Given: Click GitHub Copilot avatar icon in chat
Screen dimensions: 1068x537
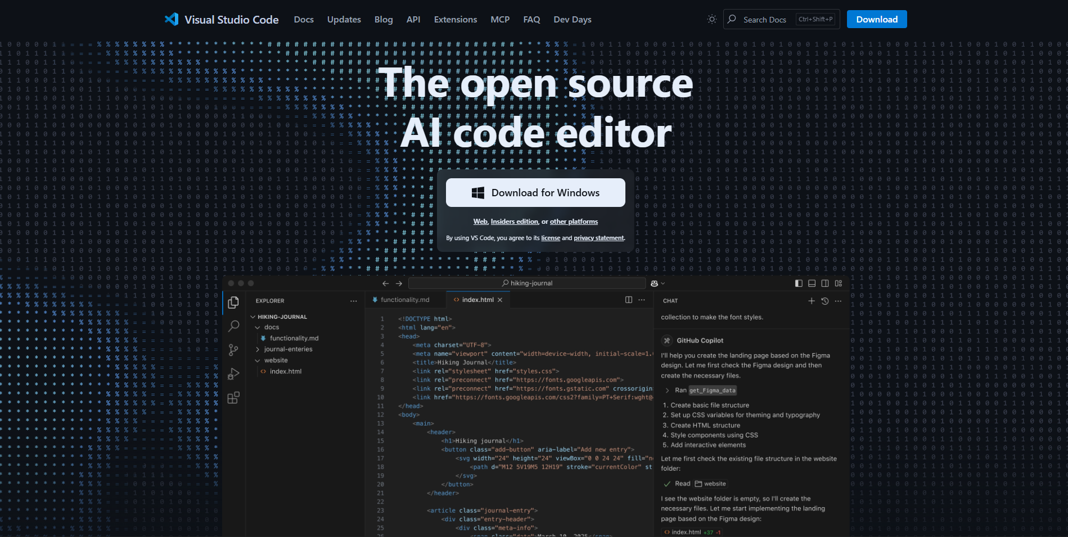Looking at the screenshot, I should (667, 340).
